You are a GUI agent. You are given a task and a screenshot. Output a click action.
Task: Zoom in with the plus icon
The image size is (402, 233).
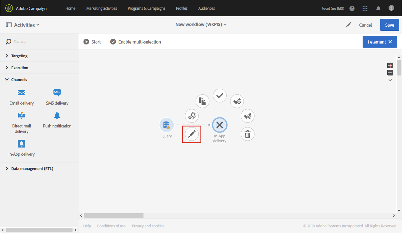tap(390, 65)
